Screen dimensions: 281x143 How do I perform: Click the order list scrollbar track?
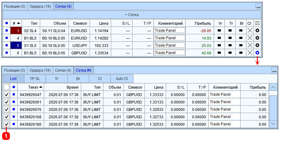pyautogui.click(x=273, y=107)
